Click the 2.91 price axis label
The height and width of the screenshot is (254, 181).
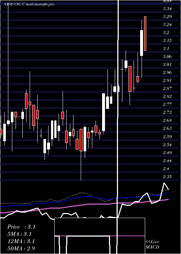click(167, 81)
